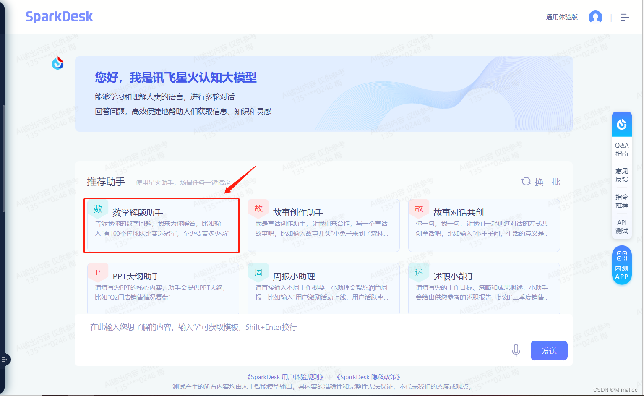Open the 周报小助理 card
Screen dimensions: 644x396
pos(323,288)
